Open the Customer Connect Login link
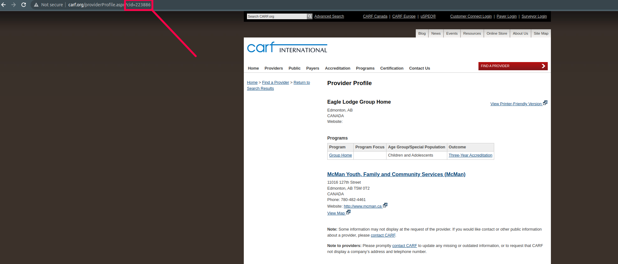Image resolution: width=618 pixels, height=264 pixels. [471, 16]
